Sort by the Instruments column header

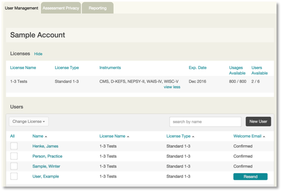[110, 68]
